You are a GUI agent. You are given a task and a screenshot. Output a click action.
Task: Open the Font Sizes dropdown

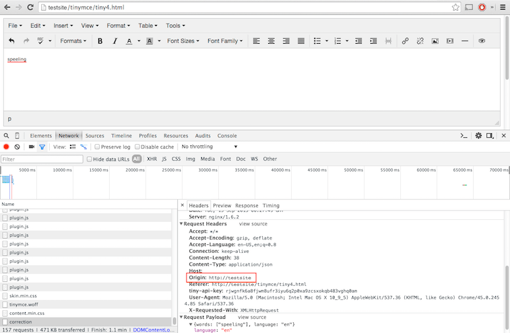(x=183, y=41)
